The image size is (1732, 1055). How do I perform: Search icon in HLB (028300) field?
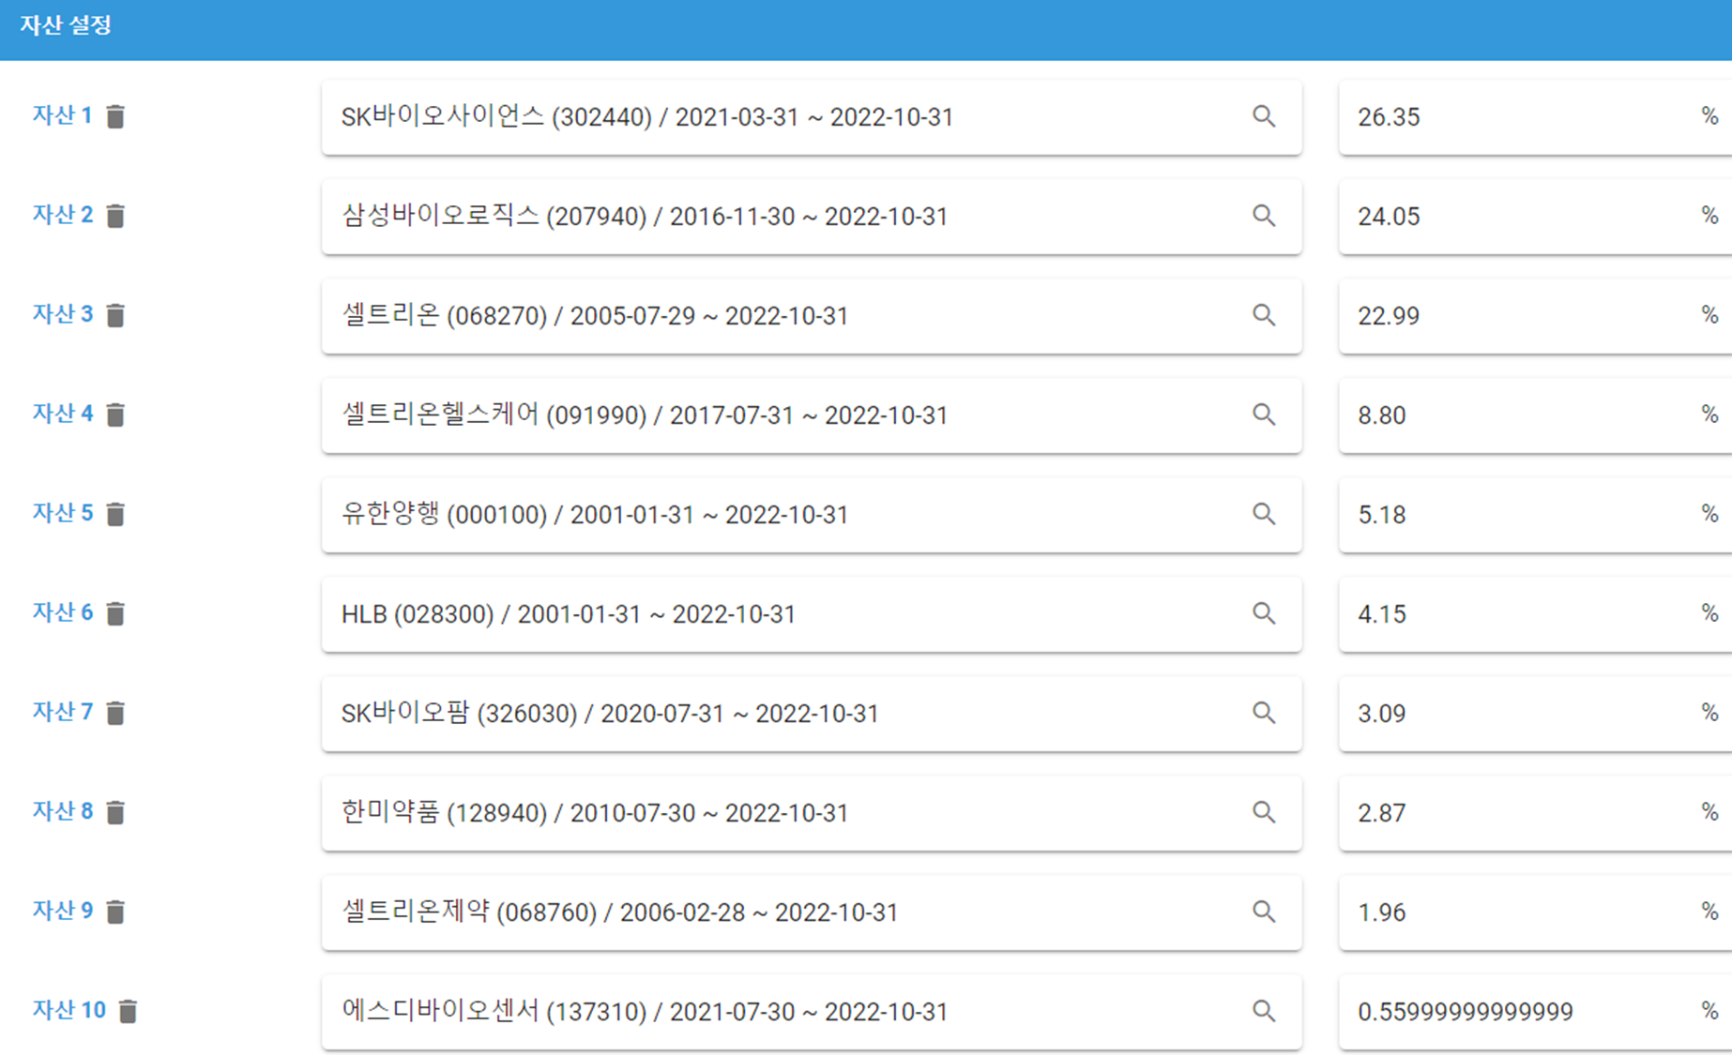1264,613
